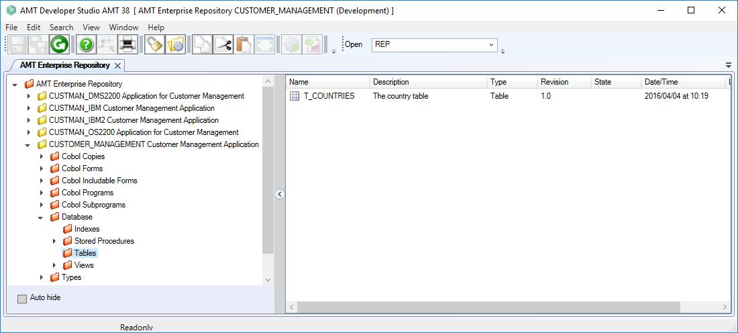Open the Edit menu
Screen dimensions: 738x333
[34, 28]
